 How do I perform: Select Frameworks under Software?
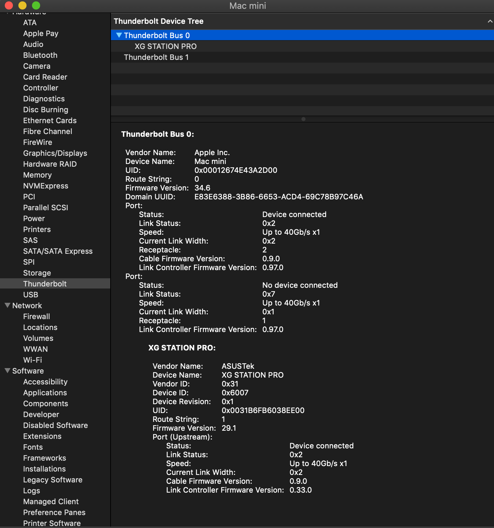(45, 458)
